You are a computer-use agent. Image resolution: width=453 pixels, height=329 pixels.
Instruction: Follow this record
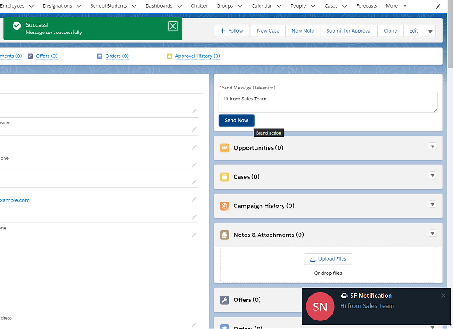[231, 31]
